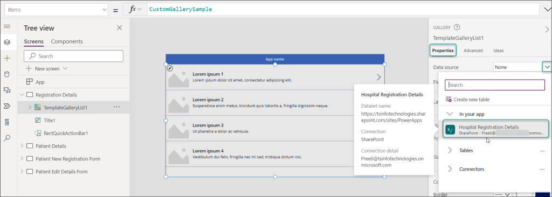This screenshot has height=197, width=552.
Task: Open more options for Tables section
Action: tap(542, 151)
